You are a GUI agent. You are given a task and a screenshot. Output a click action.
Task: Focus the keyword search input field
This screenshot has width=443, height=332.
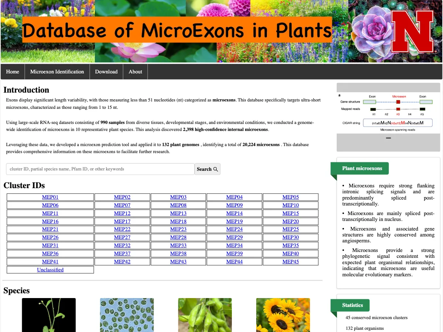[100, 169]
